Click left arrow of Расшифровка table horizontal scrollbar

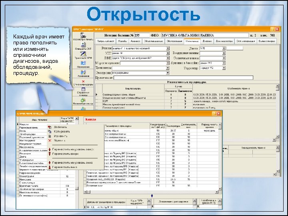pyautogui.click(x=85, y=192)
